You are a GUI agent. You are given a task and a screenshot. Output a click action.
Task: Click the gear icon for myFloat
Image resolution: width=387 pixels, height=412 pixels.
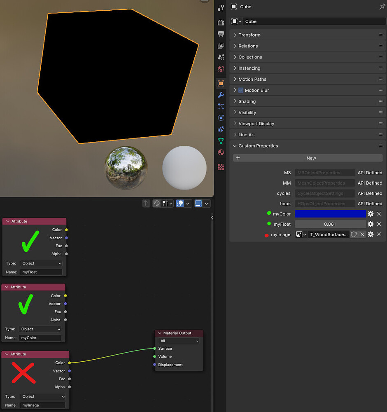pos(371,224)
